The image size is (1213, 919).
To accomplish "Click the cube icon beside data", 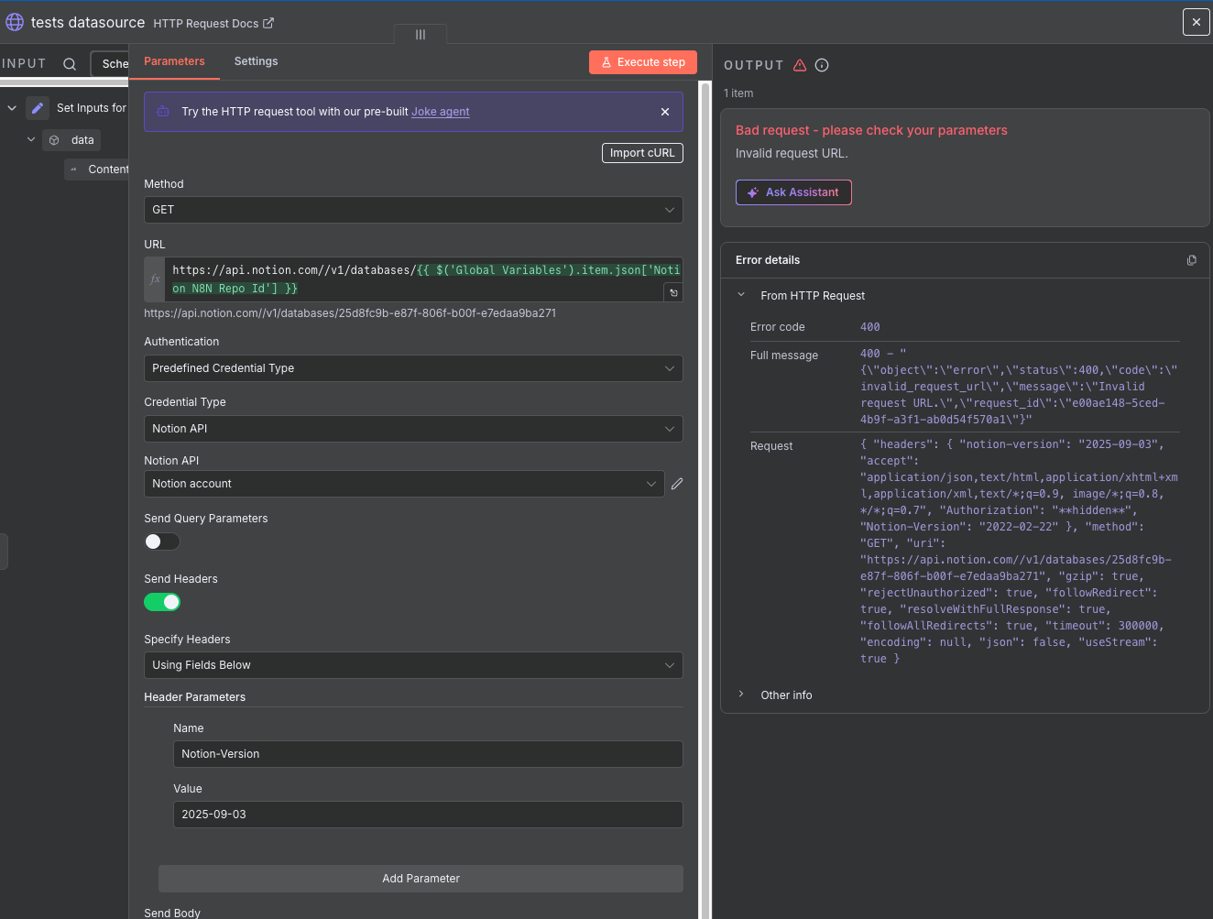I will [56, 139].
